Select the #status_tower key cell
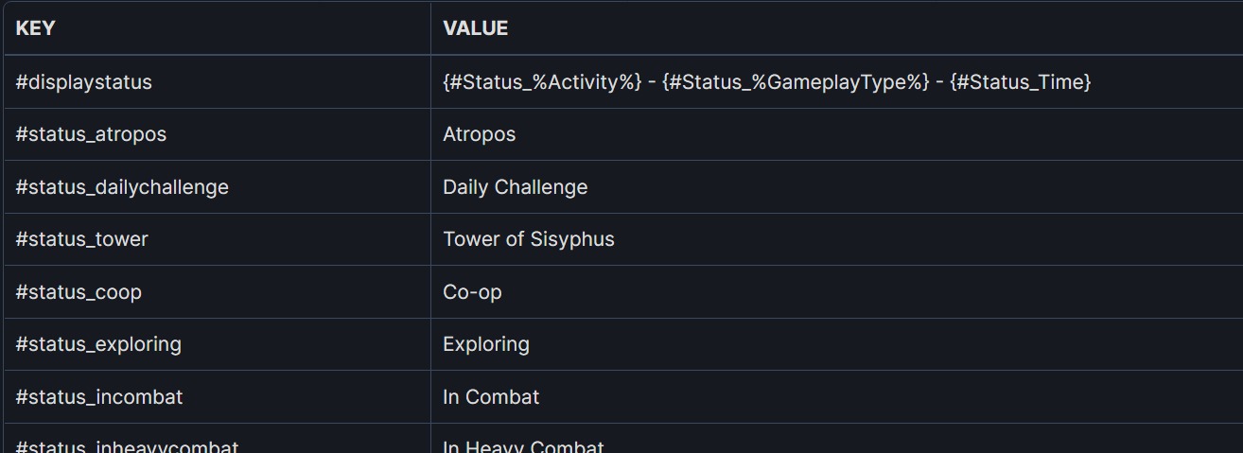 [81, 239]
